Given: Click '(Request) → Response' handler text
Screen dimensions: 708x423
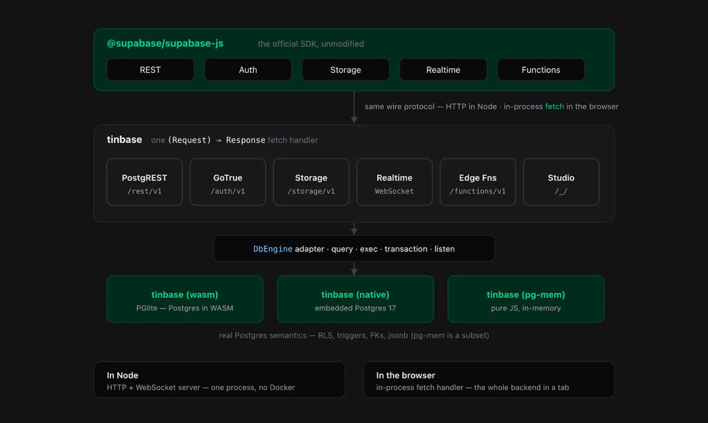Looking at the screenshot, I should [216, 140].
